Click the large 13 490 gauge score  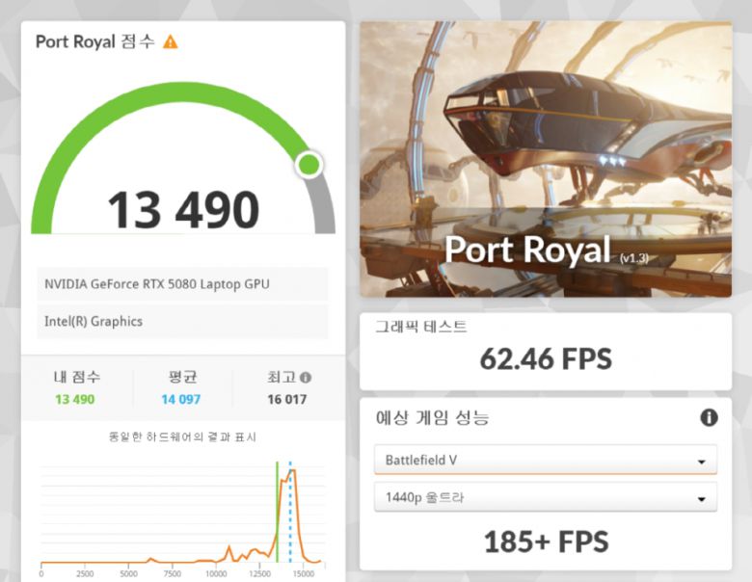pos(183,210)
